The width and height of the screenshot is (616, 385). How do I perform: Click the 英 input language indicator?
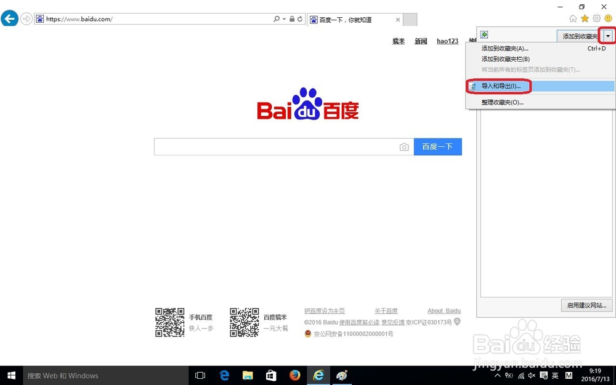(555, 376)
